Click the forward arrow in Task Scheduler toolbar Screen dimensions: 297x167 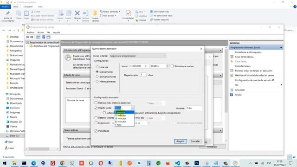tap(32, 37)
